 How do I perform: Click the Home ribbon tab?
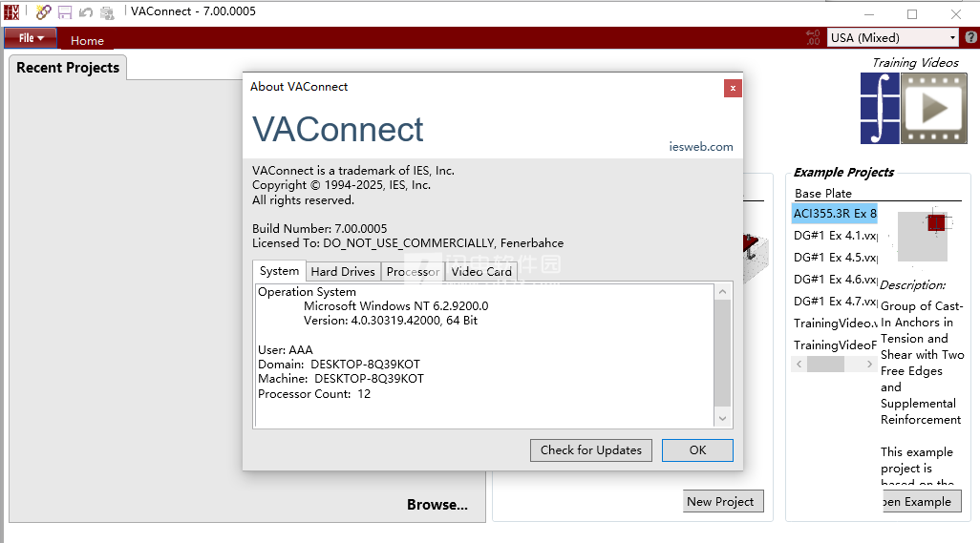87,41
